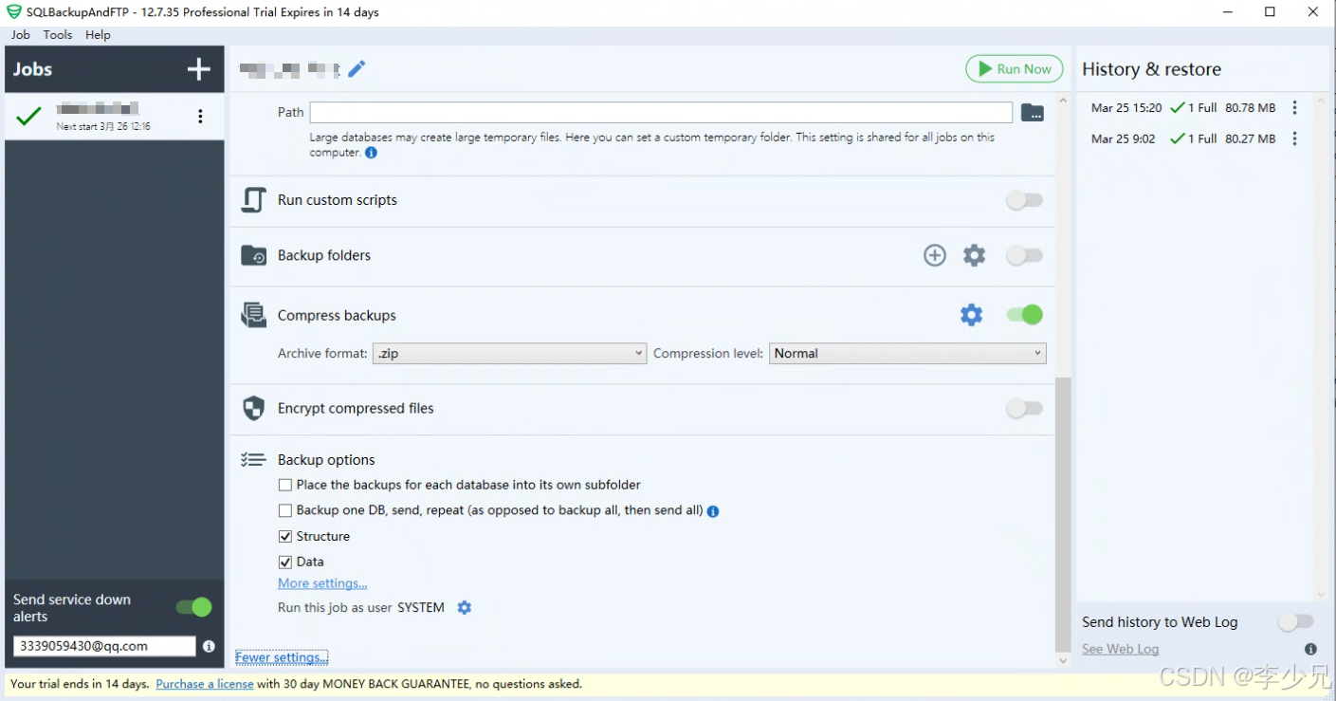The height and width of the screenshot is (701, 1336).
Task: Click info icon beside Backup one DB option
Action: (x=713, y=511)
